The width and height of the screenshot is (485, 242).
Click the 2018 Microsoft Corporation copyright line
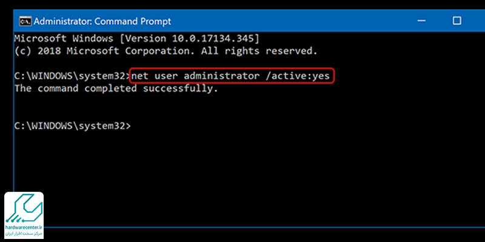point(166,51)
